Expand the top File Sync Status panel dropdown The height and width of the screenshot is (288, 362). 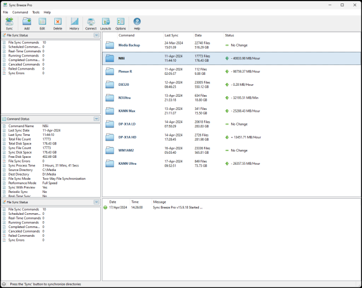96,35
